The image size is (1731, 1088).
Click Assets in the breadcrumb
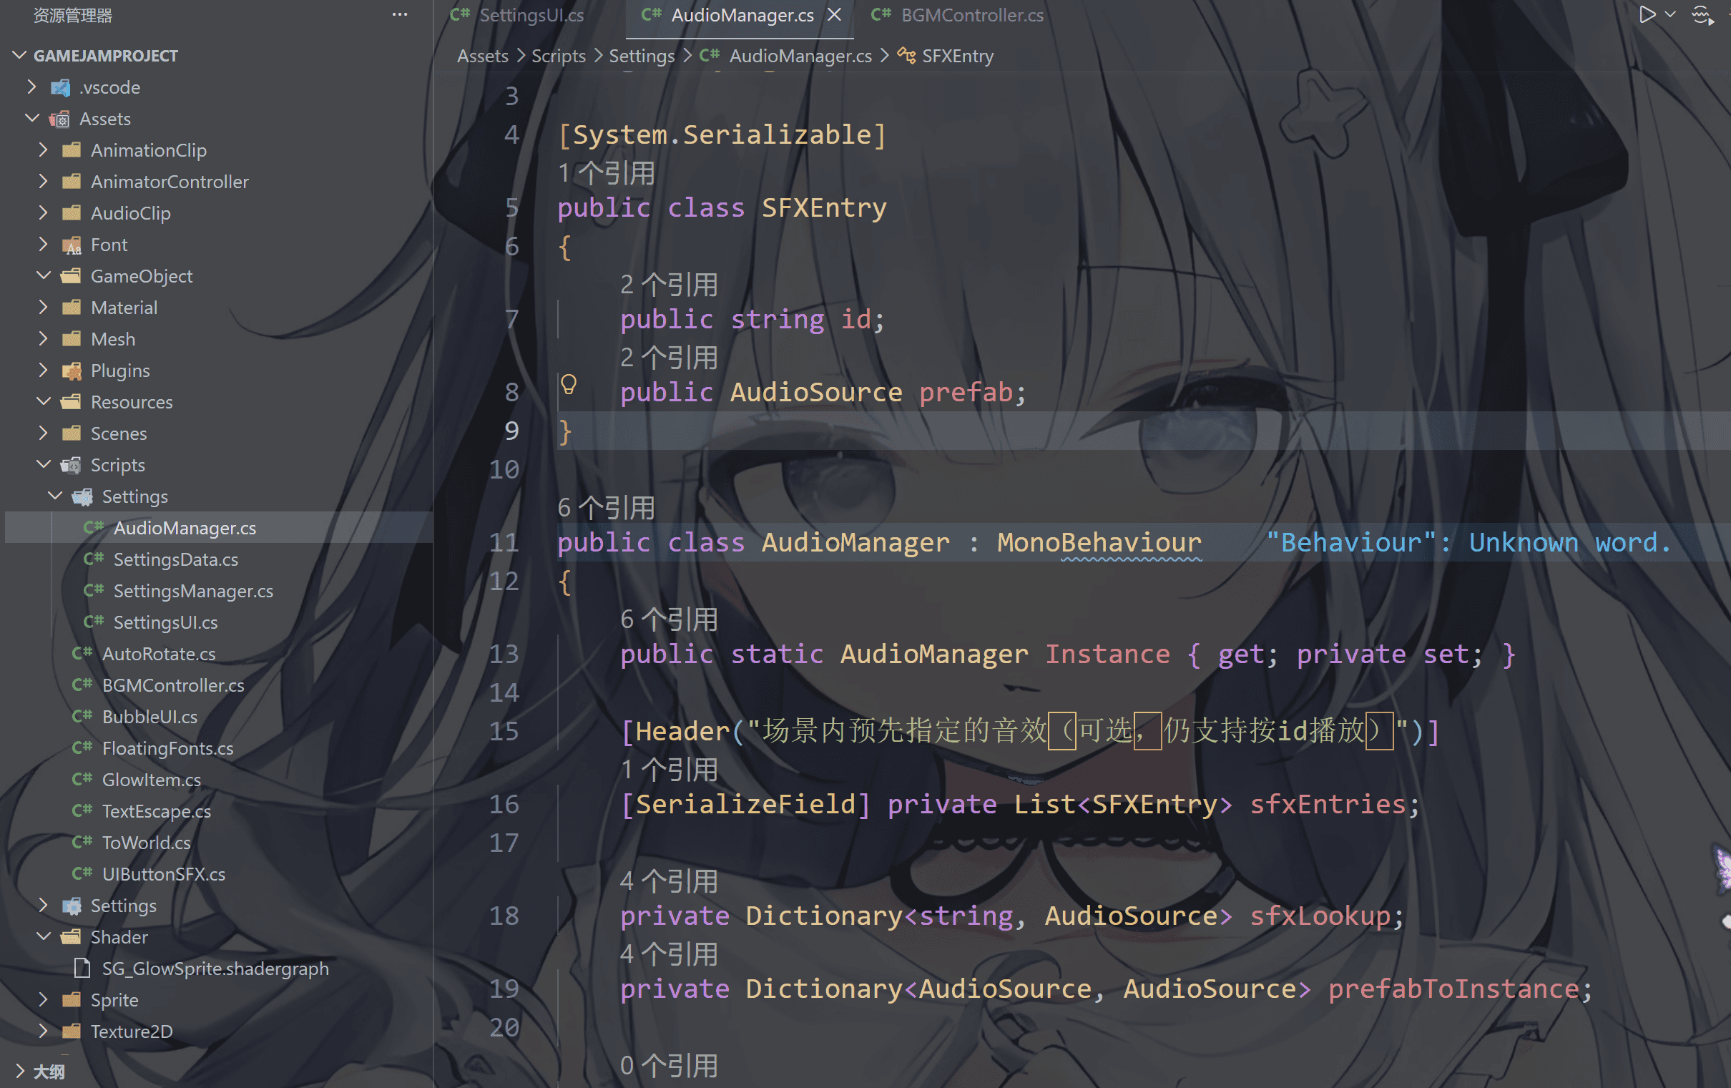[482, 56]
